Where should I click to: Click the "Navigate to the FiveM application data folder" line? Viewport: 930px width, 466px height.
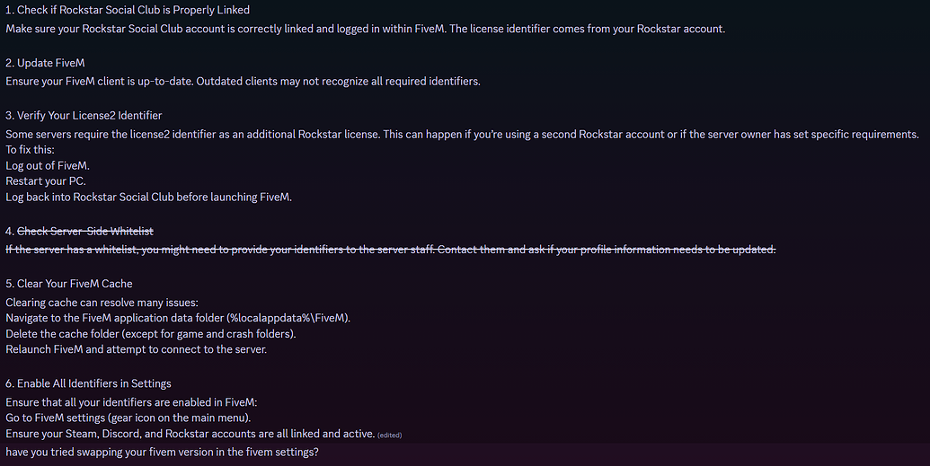(x=178, y=318)
